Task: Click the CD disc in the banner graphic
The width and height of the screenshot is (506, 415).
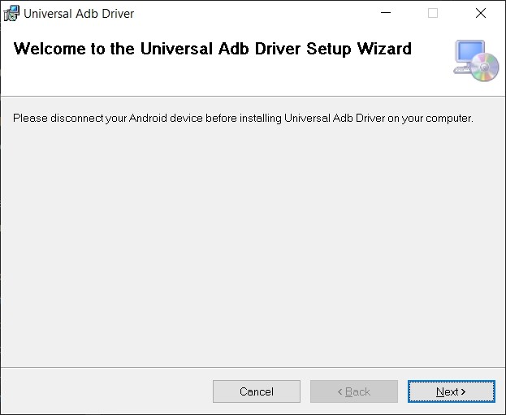Action: 485,67
